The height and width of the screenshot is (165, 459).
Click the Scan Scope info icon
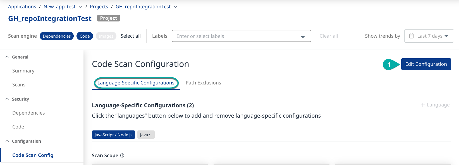(122, 155)
